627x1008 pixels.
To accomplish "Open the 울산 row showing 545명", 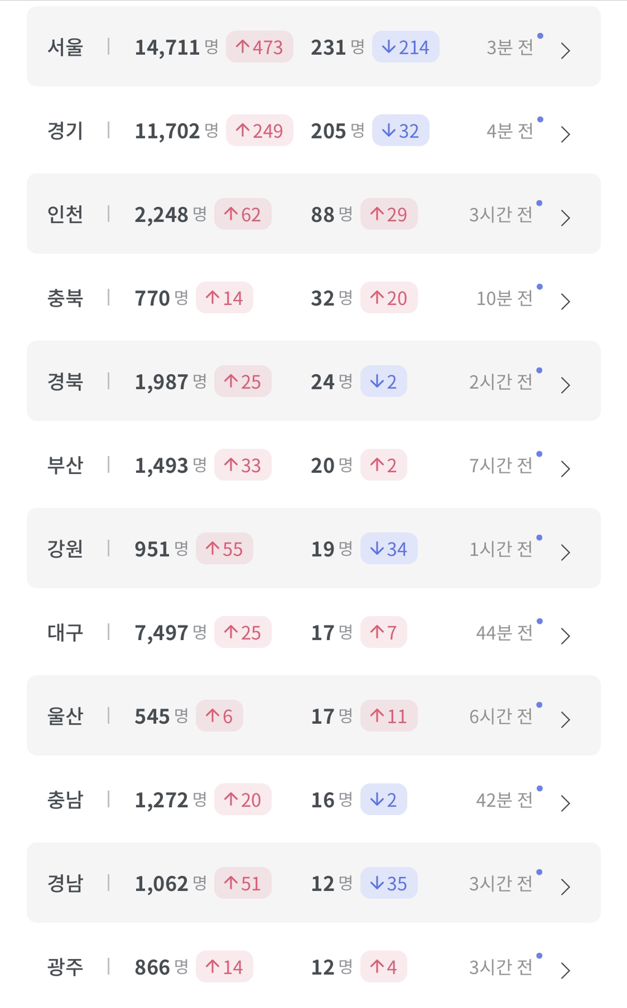I will point(313,715).
